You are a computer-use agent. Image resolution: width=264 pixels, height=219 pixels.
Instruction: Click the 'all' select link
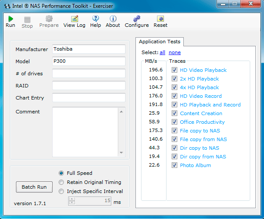[162, 52]
